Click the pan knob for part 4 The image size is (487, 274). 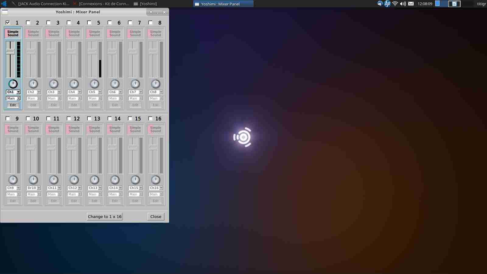74,84
